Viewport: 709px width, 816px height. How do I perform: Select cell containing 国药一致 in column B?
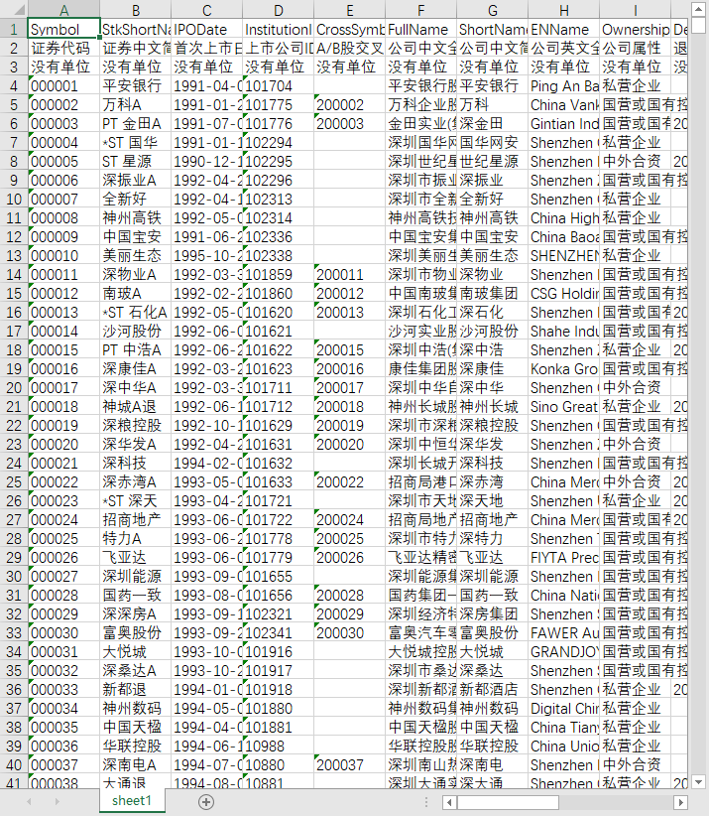[x=136, y=595]
